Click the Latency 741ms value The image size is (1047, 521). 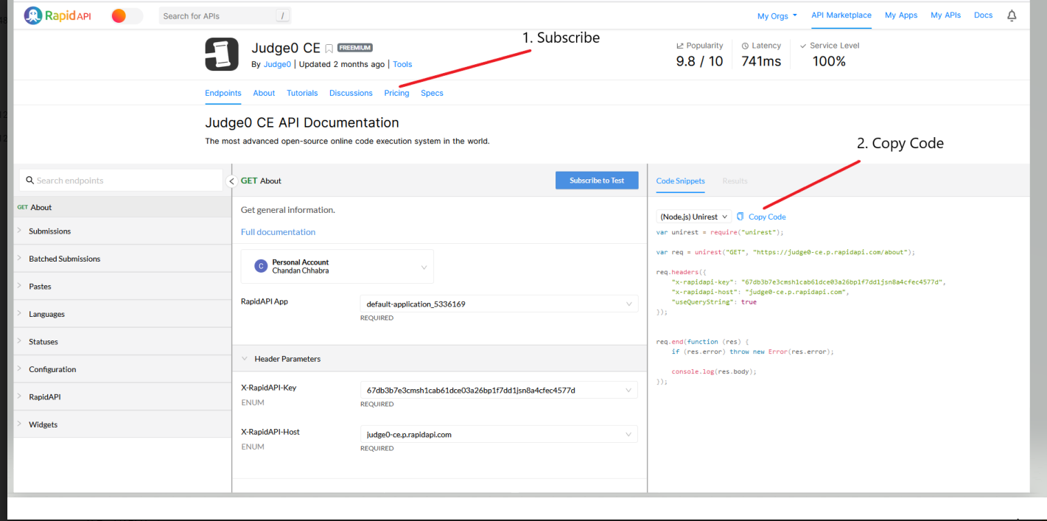[x=761, y=61]
